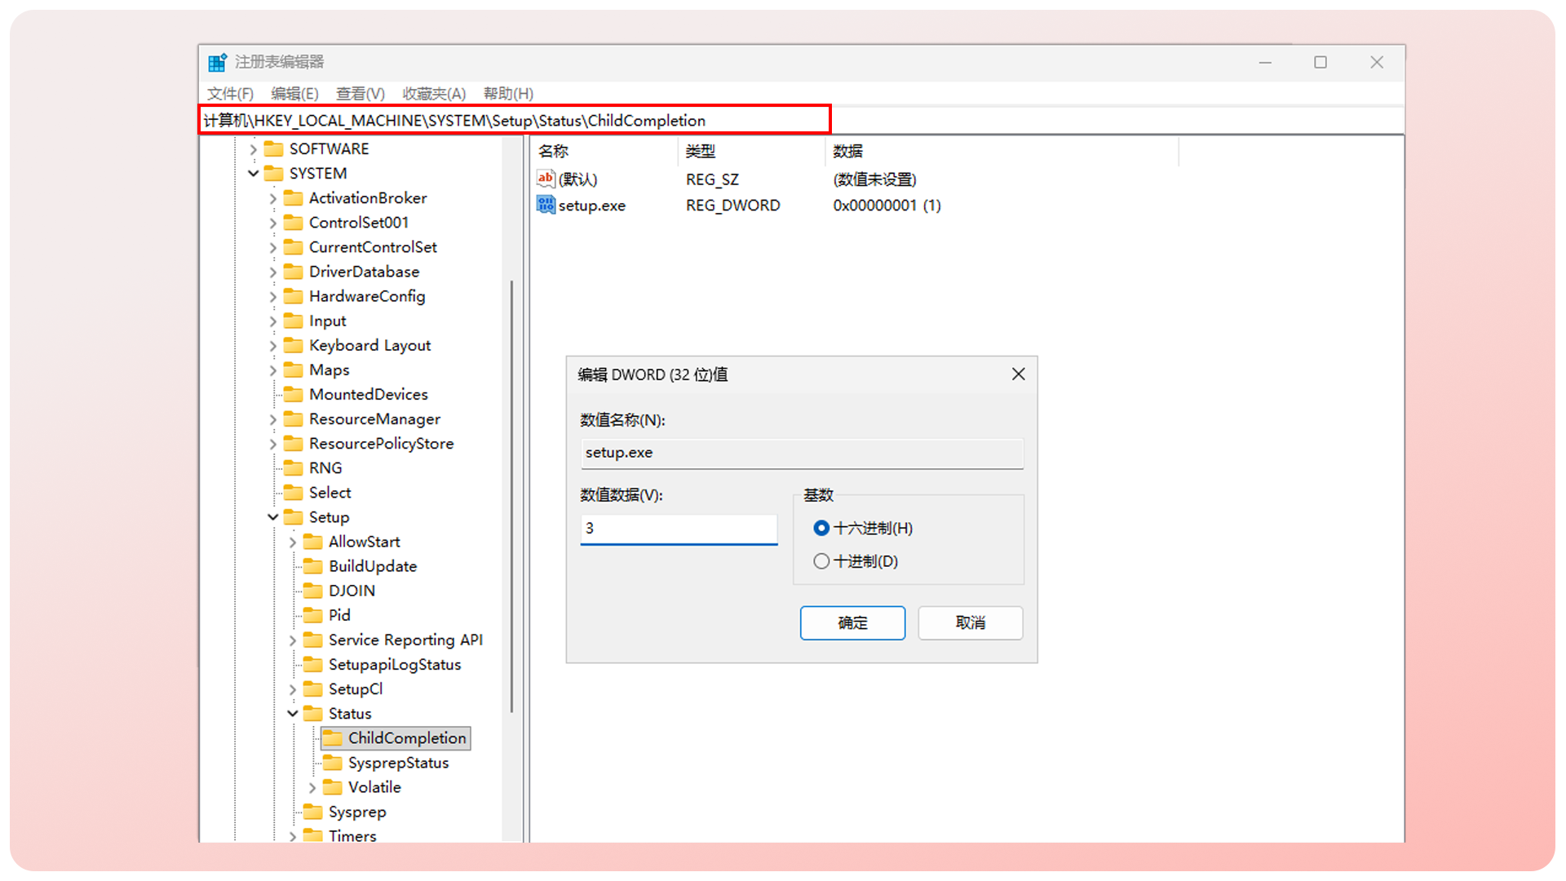Click the REG_SZ type cell
Screen dimensions: 1566x881
click(712, 179)
